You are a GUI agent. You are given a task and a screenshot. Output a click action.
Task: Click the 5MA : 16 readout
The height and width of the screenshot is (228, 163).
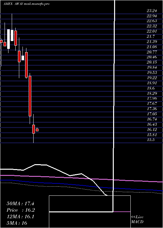[17, 223]
